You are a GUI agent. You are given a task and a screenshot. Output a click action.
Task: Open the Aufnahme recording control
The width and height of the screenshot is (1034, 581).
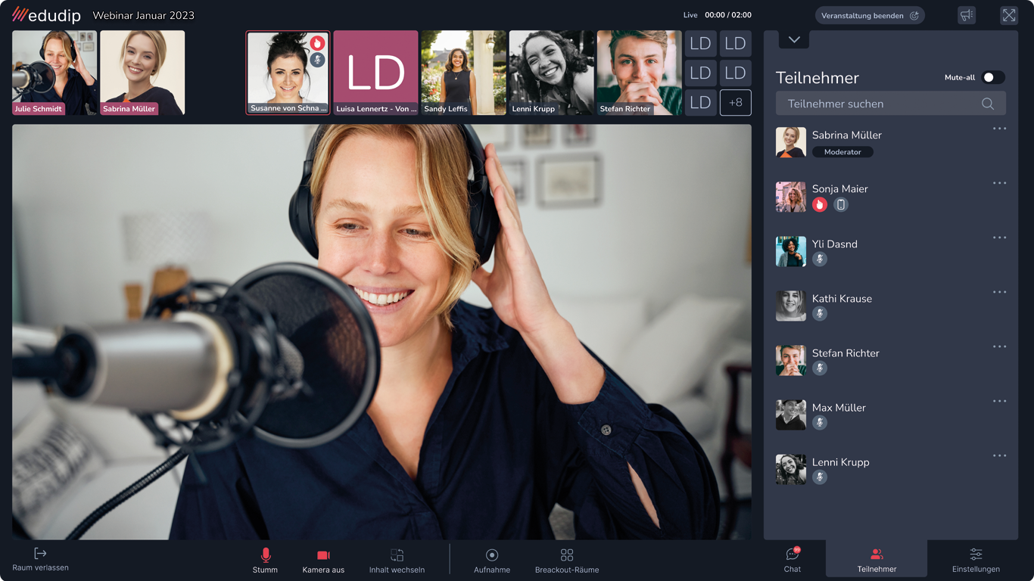[x=492, y=555]
